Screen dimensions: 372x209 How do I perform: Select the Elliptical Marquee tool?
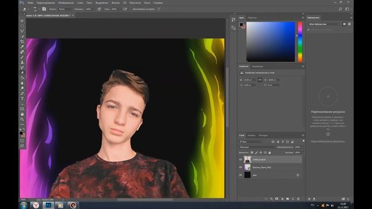22,26
